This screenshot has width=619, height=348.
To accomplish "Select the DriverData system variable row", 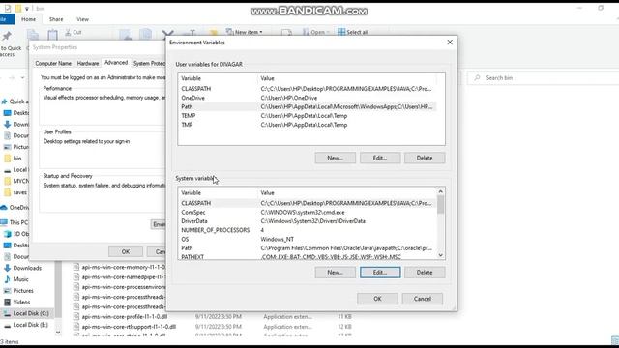I will click(308, 221).
